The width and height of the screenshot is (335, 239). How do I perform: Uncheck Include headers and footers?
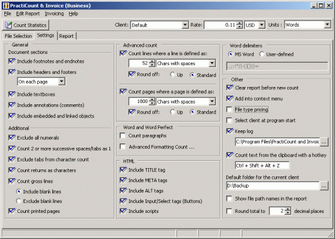(12, 72)
